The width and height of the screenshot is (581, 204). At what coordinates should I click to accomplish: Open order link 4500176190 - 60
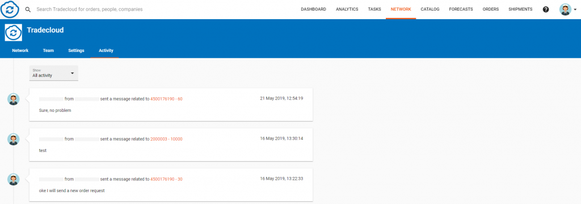pos(166,99)
